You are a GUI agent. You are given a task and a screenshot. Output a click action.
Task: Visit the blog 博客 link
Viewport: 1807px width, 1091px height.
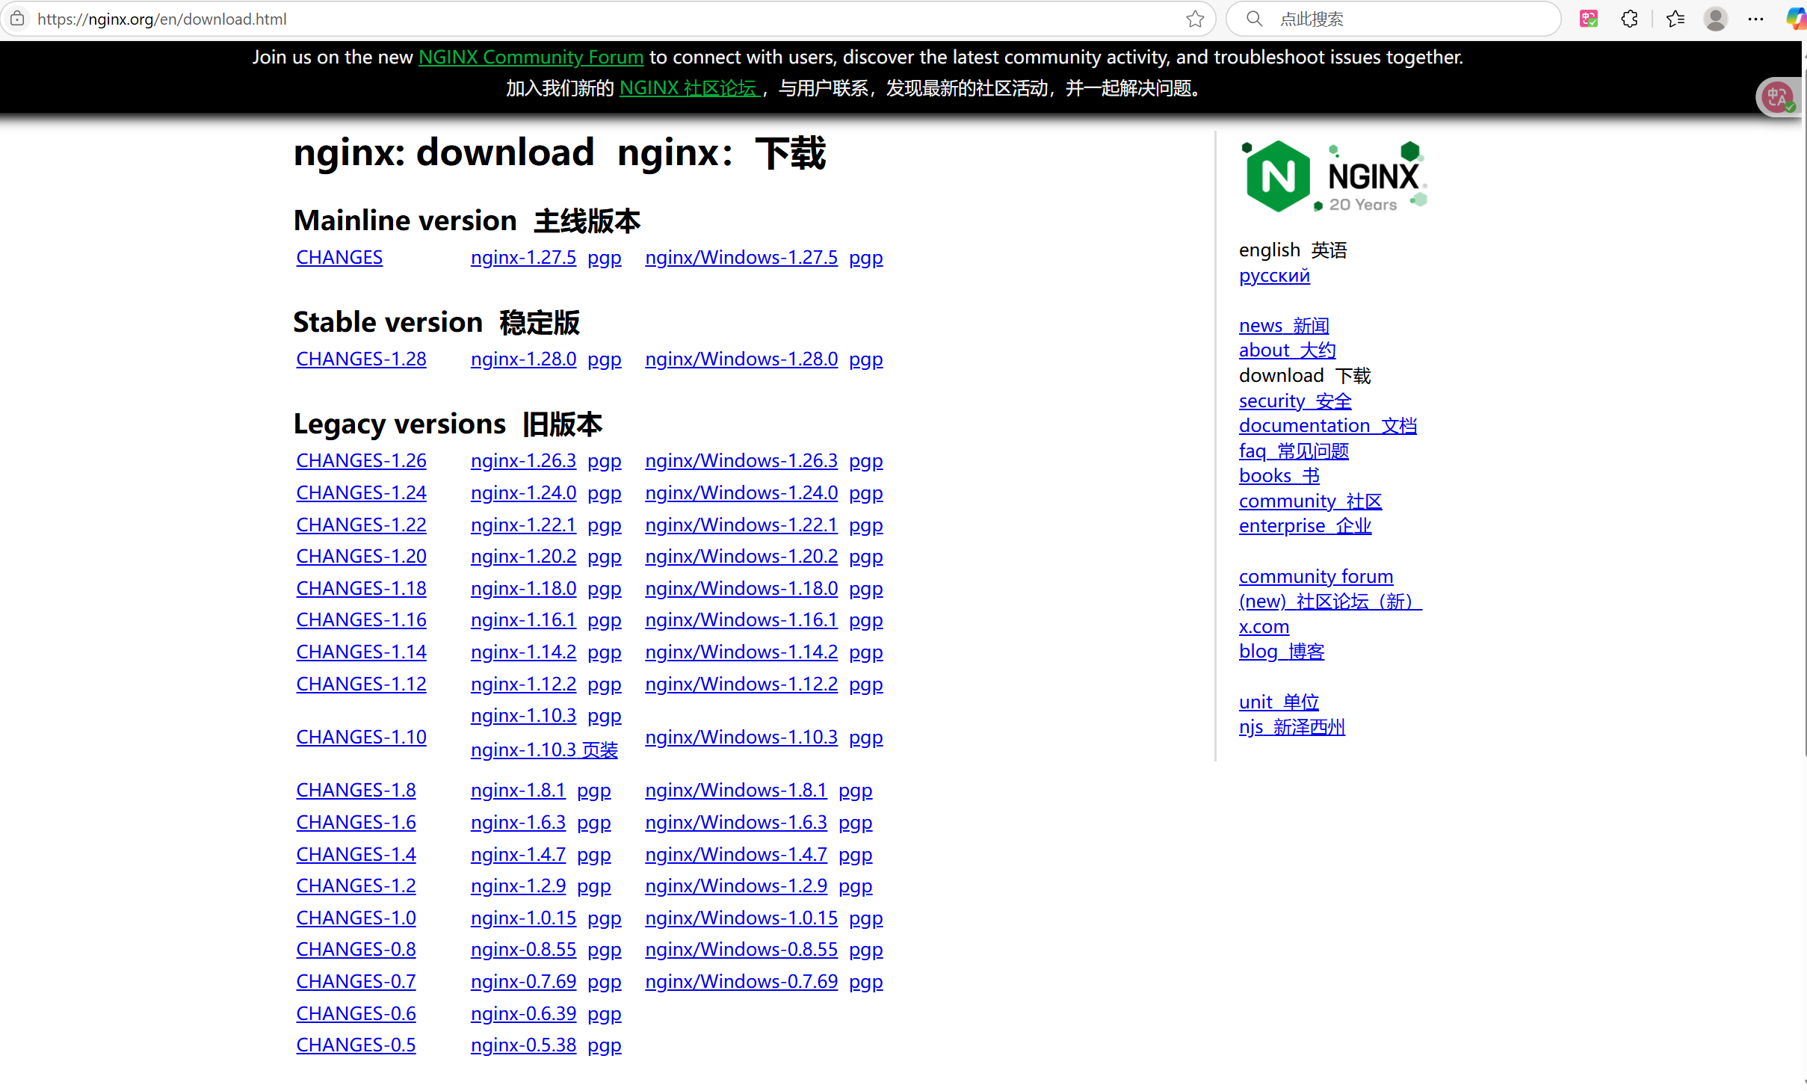coord(1281,652)
